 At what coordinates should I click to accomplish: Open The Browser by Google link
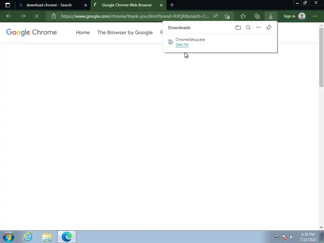coord(125,33)
